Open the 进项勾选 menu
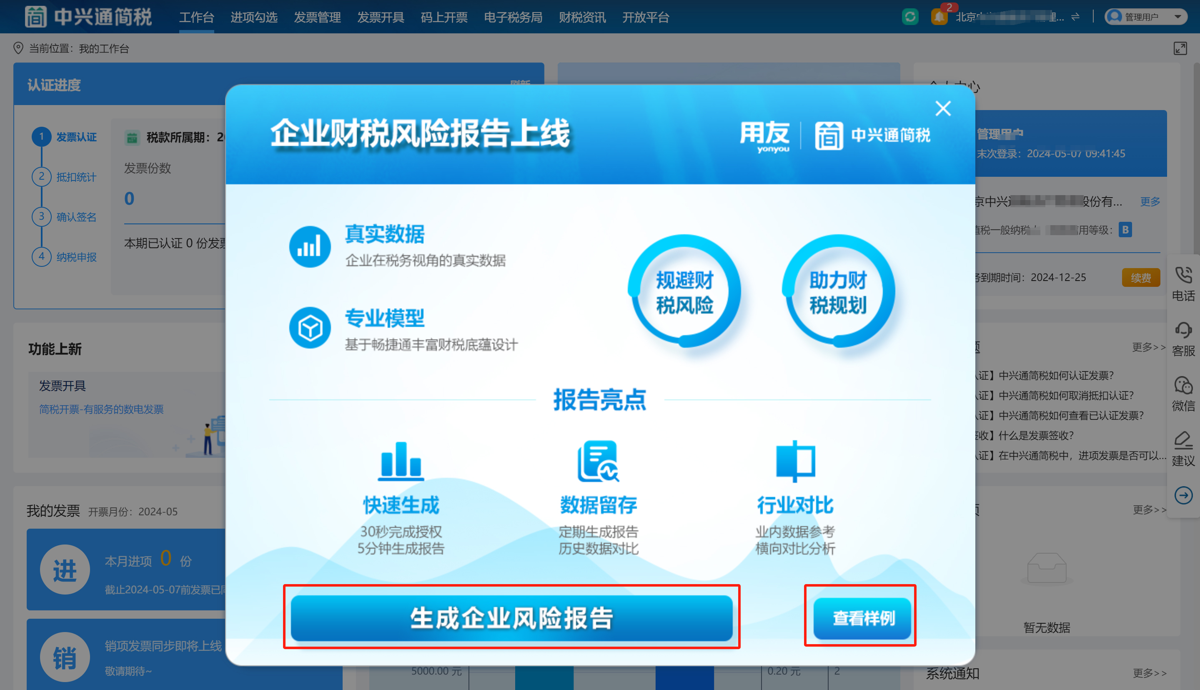Screen dimensions: 1200x690 (x=254, y=18)
